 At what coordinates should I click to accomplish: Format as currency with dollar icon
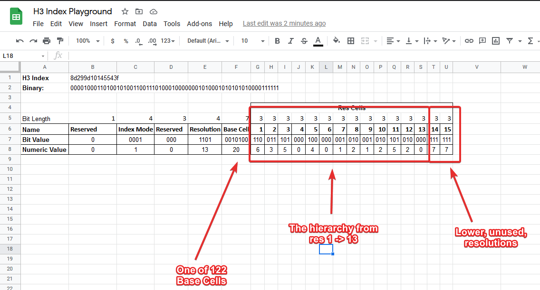[x=113, y=41]
